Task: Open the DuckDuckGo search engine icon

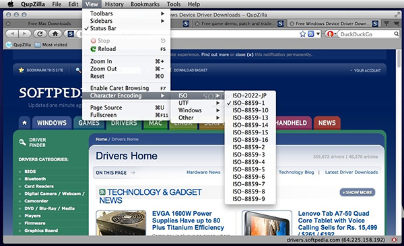Action: (330, 34)
